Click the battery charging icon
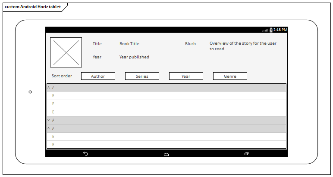This screenshot has height=177, width=333. [271, 30]
